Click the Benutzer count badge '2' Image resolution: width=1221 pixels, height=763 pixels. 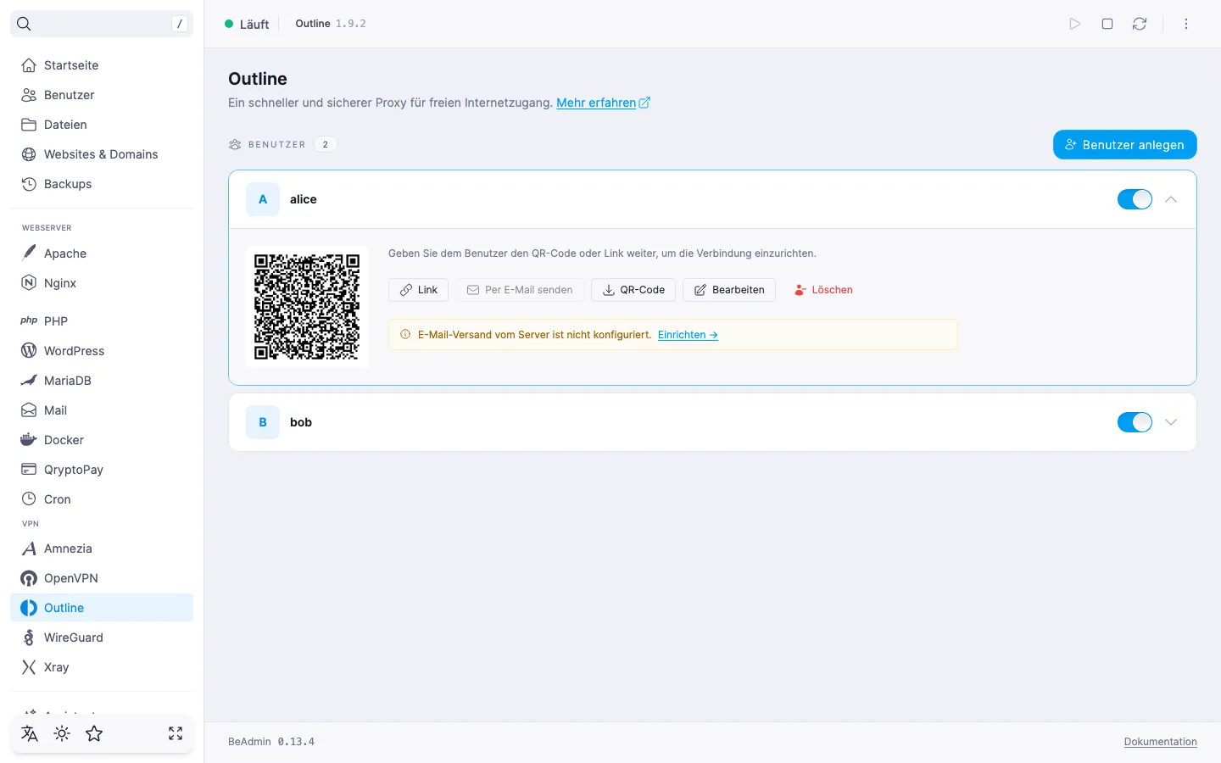(326, 144)
